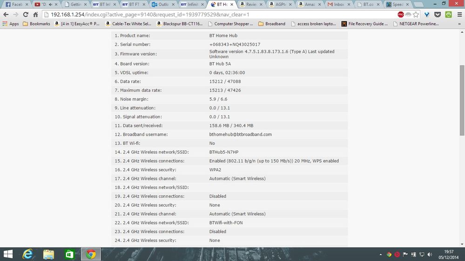Click the BTWifi-with-FON SSID value
Screen dimensions: 465x261
click(226, 223)
